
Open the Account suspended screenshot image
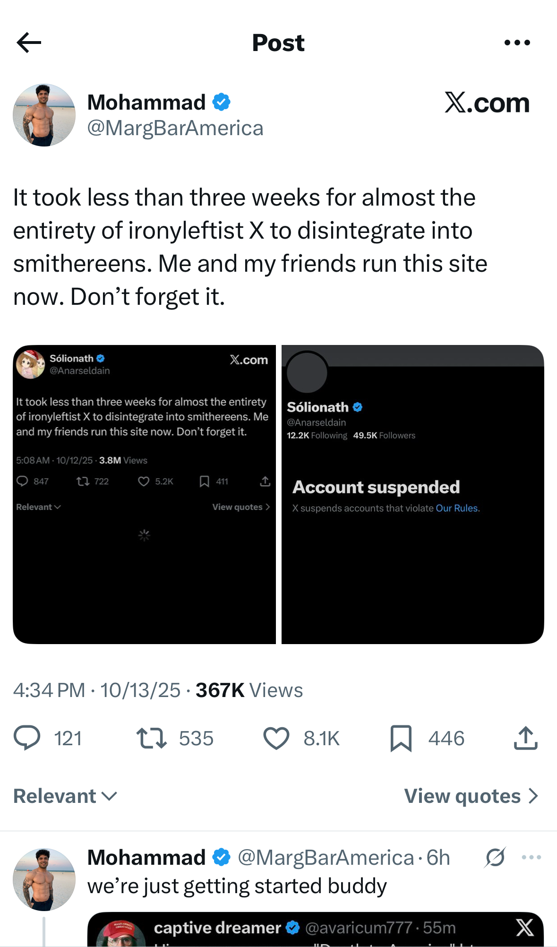(x=412, y=494)
